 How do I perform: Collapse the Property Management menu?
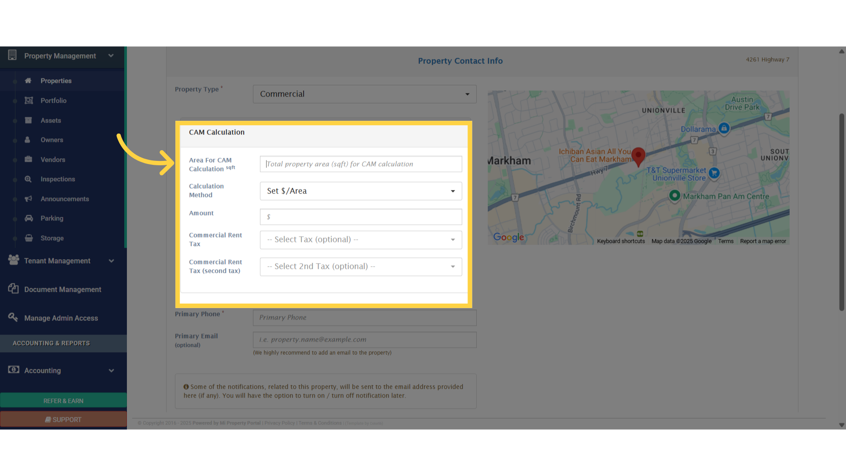(111, 56)
